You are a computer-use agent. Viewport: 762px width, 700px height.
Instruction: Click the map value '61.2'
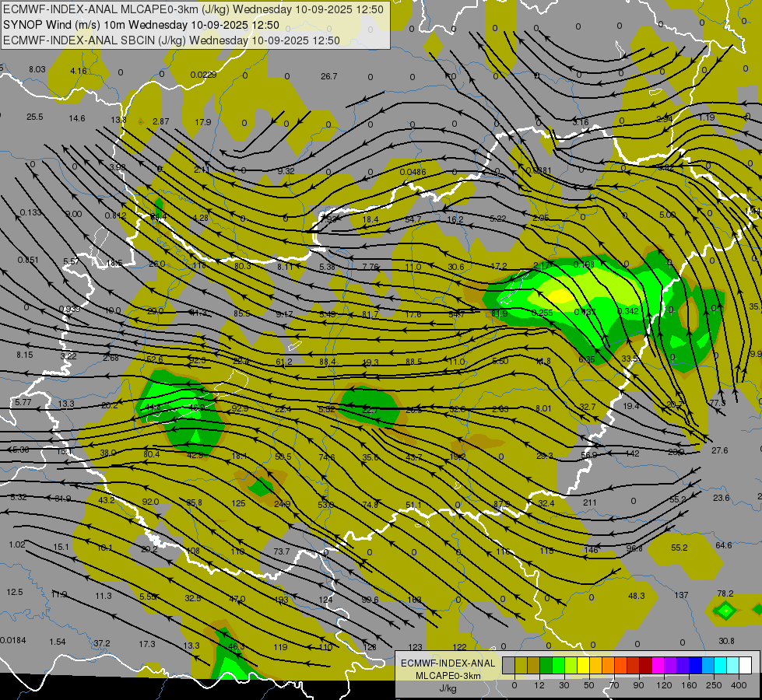[x=284, y=362]
